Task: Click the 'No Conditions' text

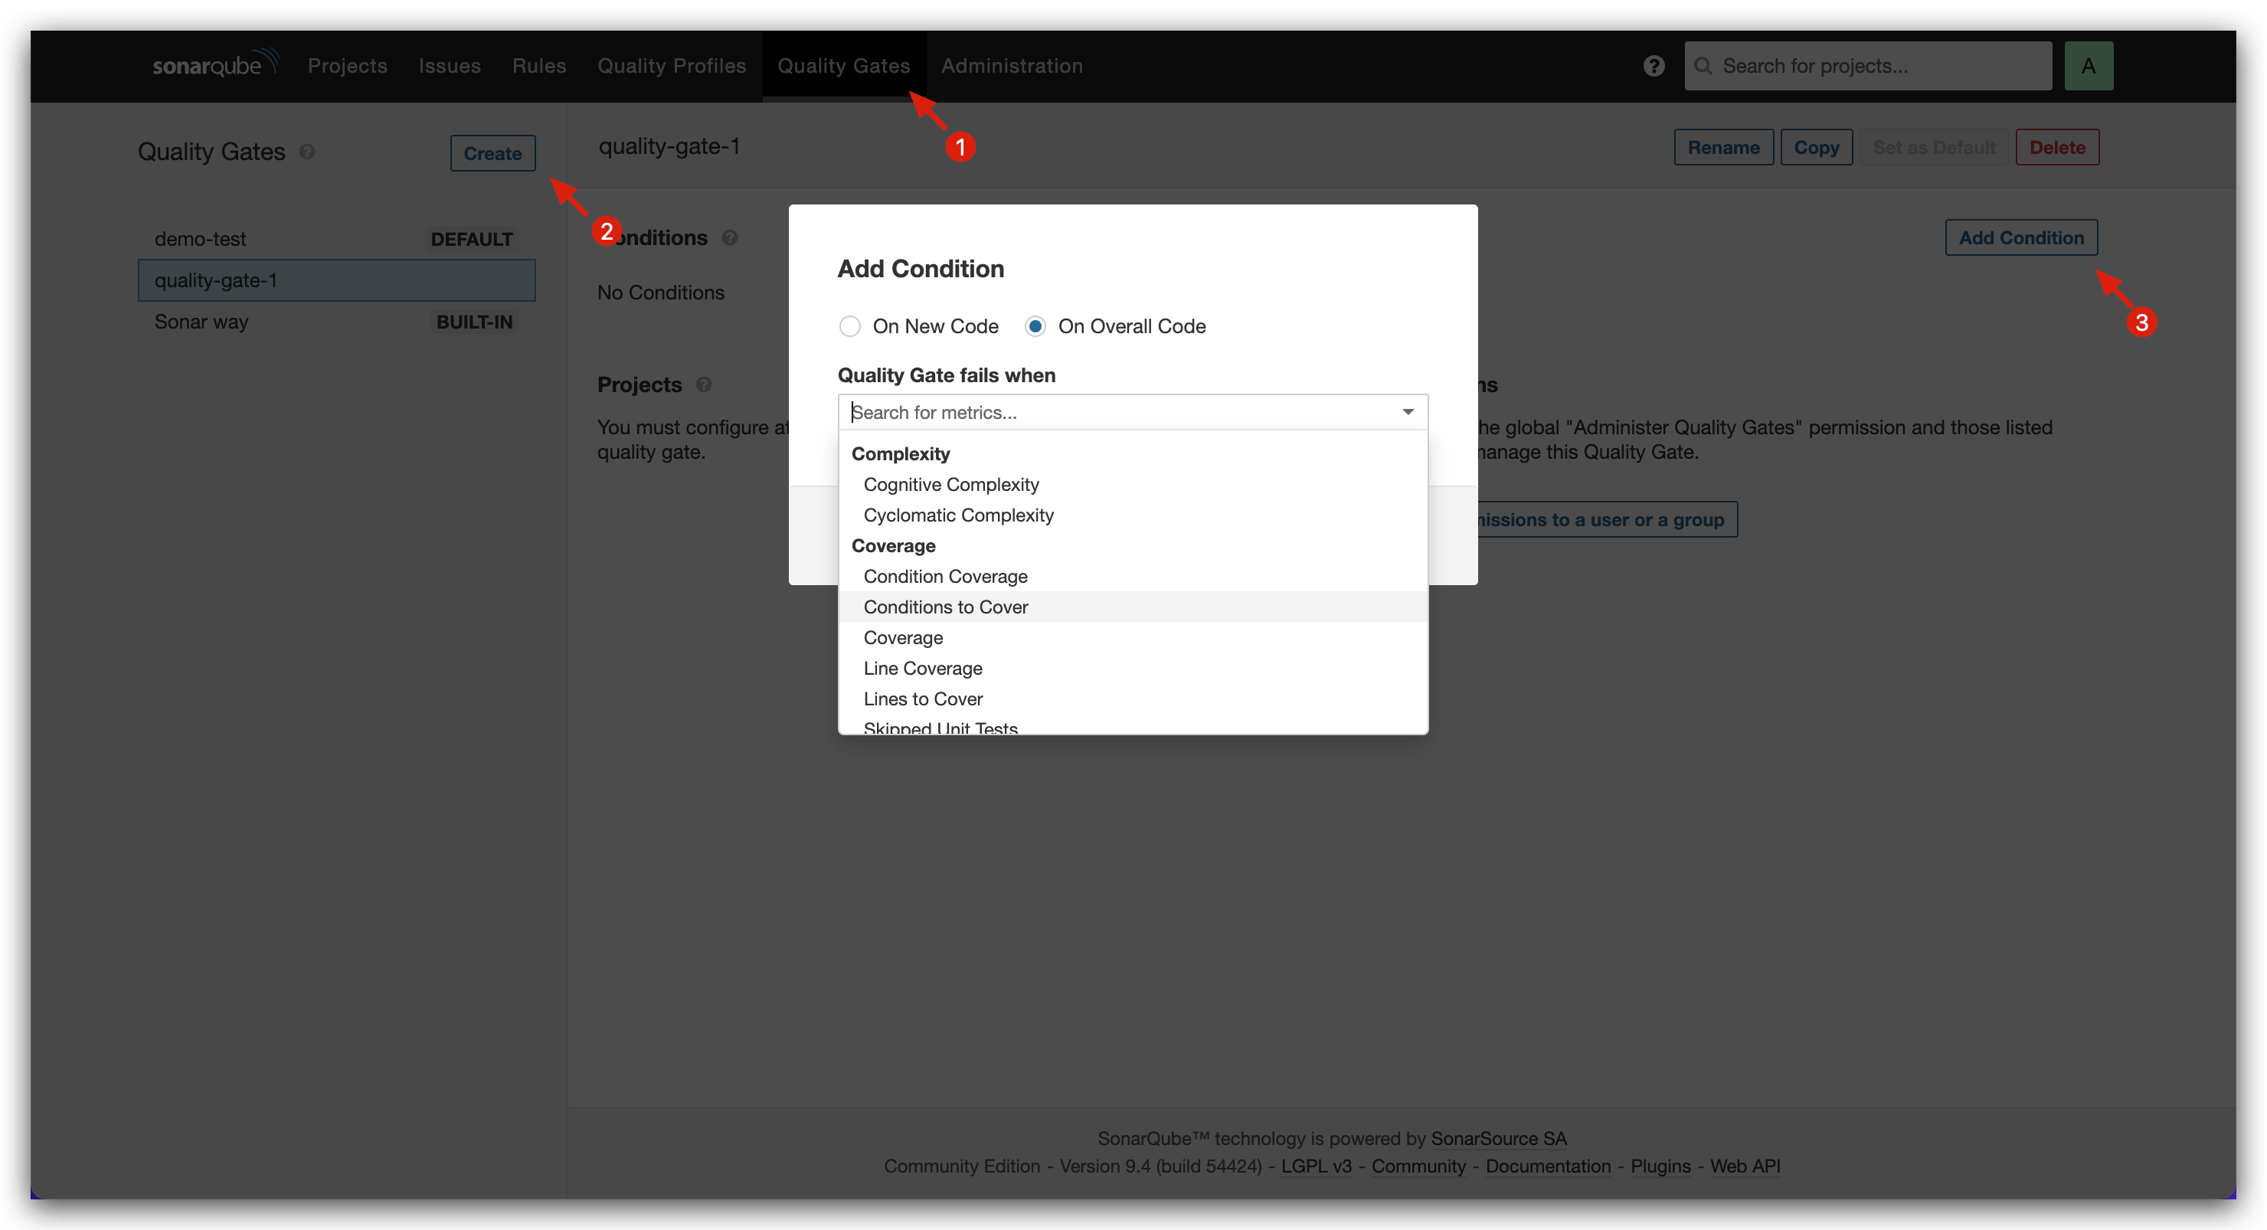Action: (x=660, y=292)
